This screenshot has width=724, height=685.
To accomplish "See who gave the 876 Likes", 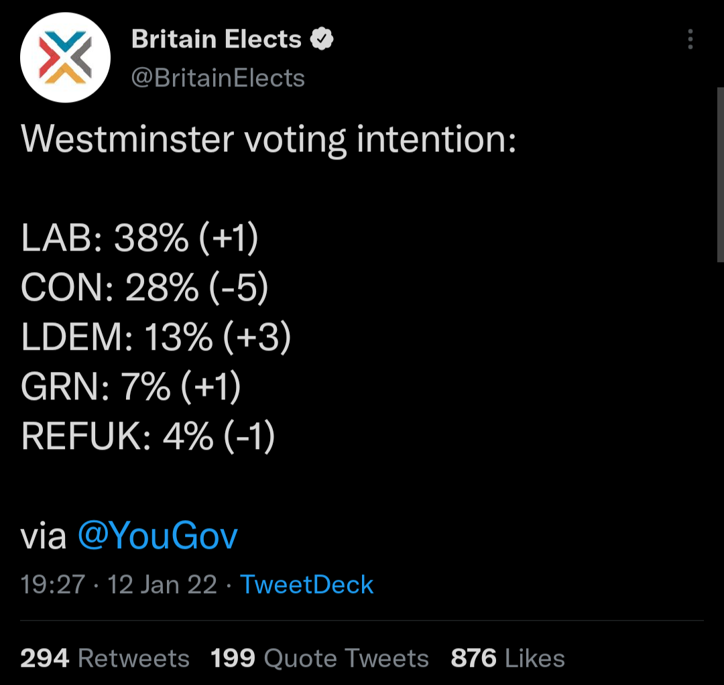I will [507, 658].
